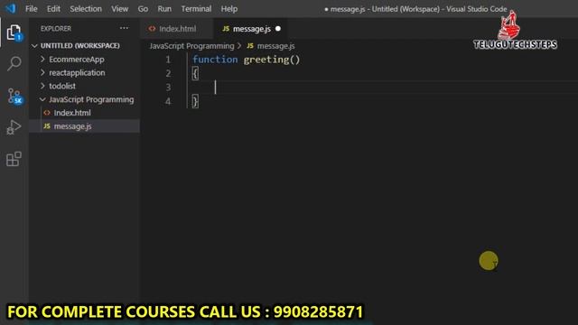Open the Explorer view in activity bar
This screenshot has width=578, height=325.
tap(14, 32)
